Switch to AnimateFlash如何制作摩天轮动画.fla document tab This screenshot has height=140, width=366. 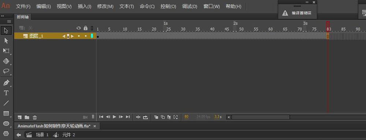tap(54, 126)
